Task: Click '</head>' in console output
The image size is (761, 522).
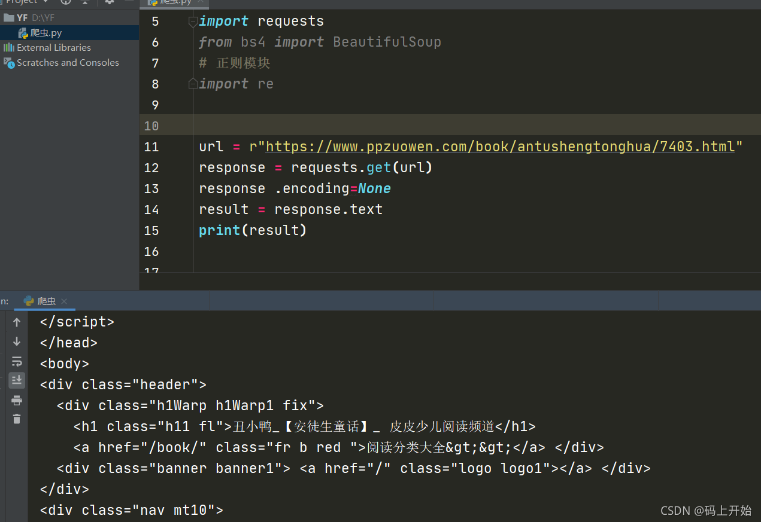Action: 68,343
